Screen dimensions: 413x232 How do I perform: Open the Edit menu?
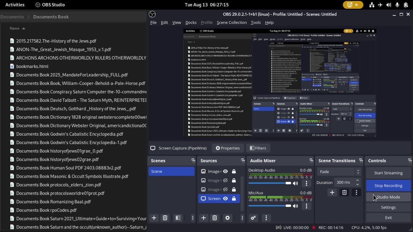[164, 23]
